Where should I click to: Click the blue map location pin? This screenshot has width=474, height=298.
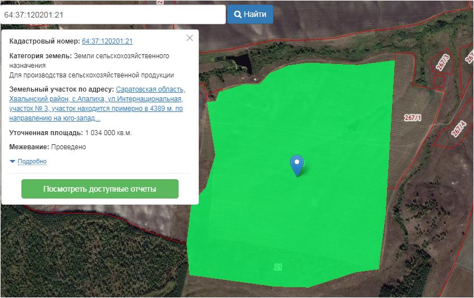pos(297,165)
